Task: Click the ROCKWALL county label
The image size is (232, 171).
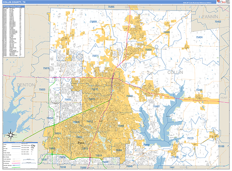Action: [184, 167]
